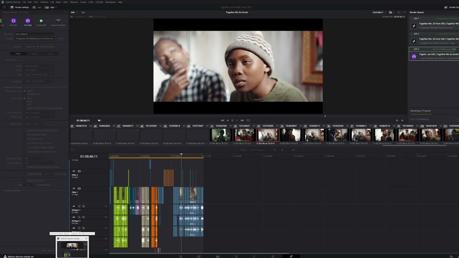
Task: Open the Gamma Tag dropdown
Action: 38,117
